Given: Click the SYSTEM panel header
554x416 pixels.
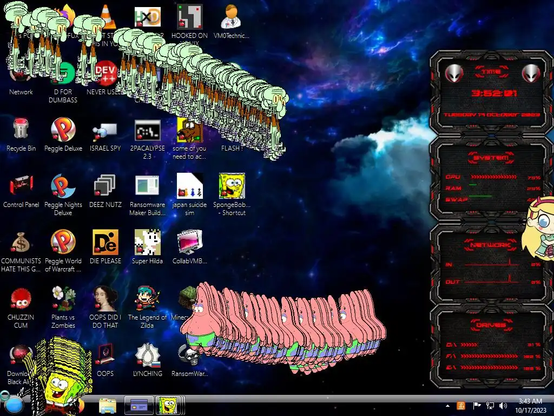Looking at the screenshot, I should click(x=491, y=158).
